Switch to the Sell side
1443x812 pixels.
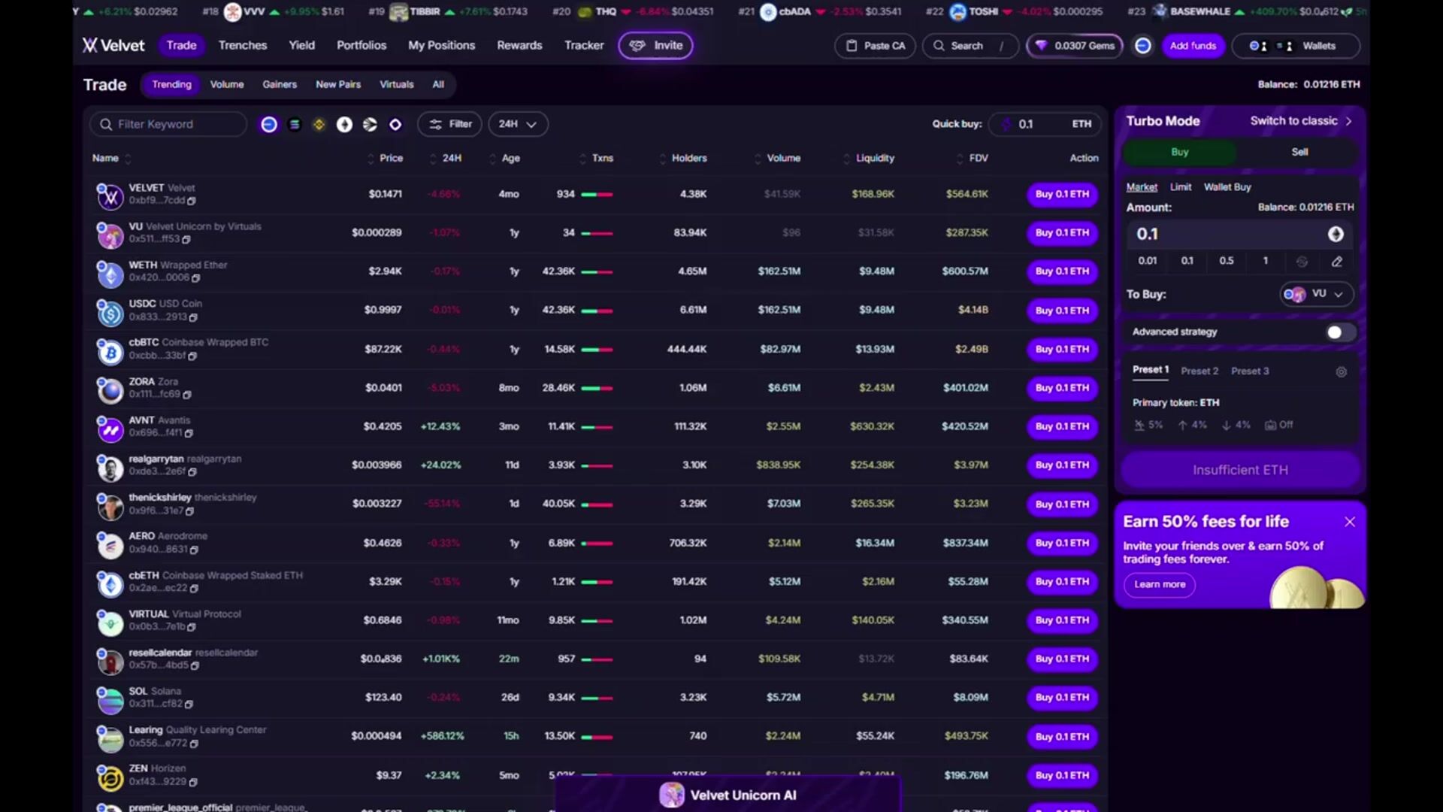[x=1299, y=152]
